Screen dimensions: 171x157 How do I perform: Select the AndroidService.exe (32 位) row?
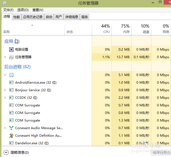point(86,82)
